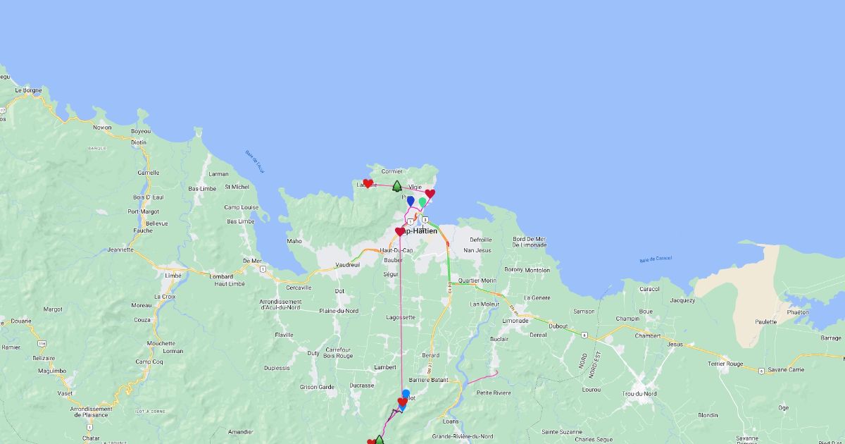Click the red heart marker at Milot
Screen dimensions: 845x444
[x=403, y=402]
